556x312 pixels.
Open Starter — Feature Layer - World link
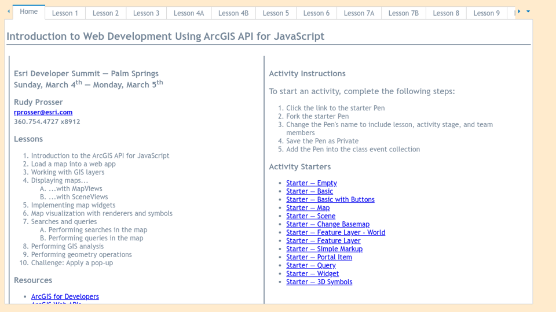click(335, 232)
